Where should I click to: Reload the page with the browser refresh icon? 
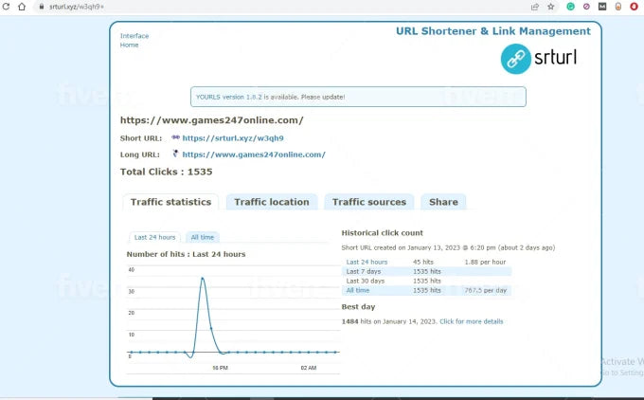[x=6, y=7]
